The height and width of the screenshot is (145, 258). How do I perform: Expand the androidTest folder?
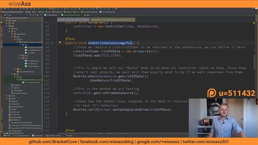point(12,34)
